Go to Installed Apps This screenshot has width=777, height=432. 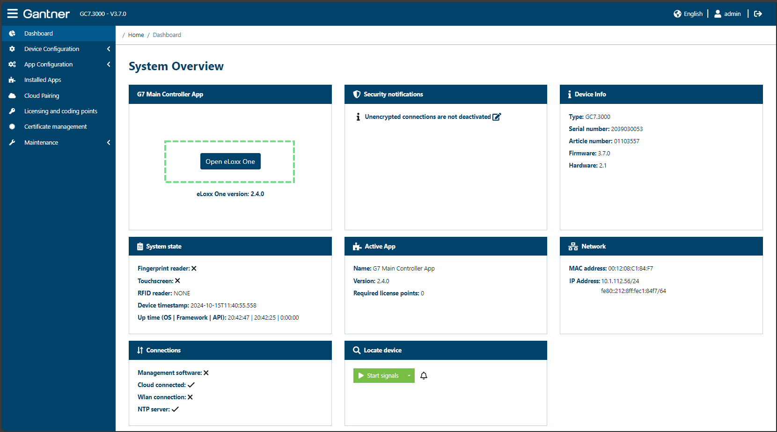(x=58, y=80)
